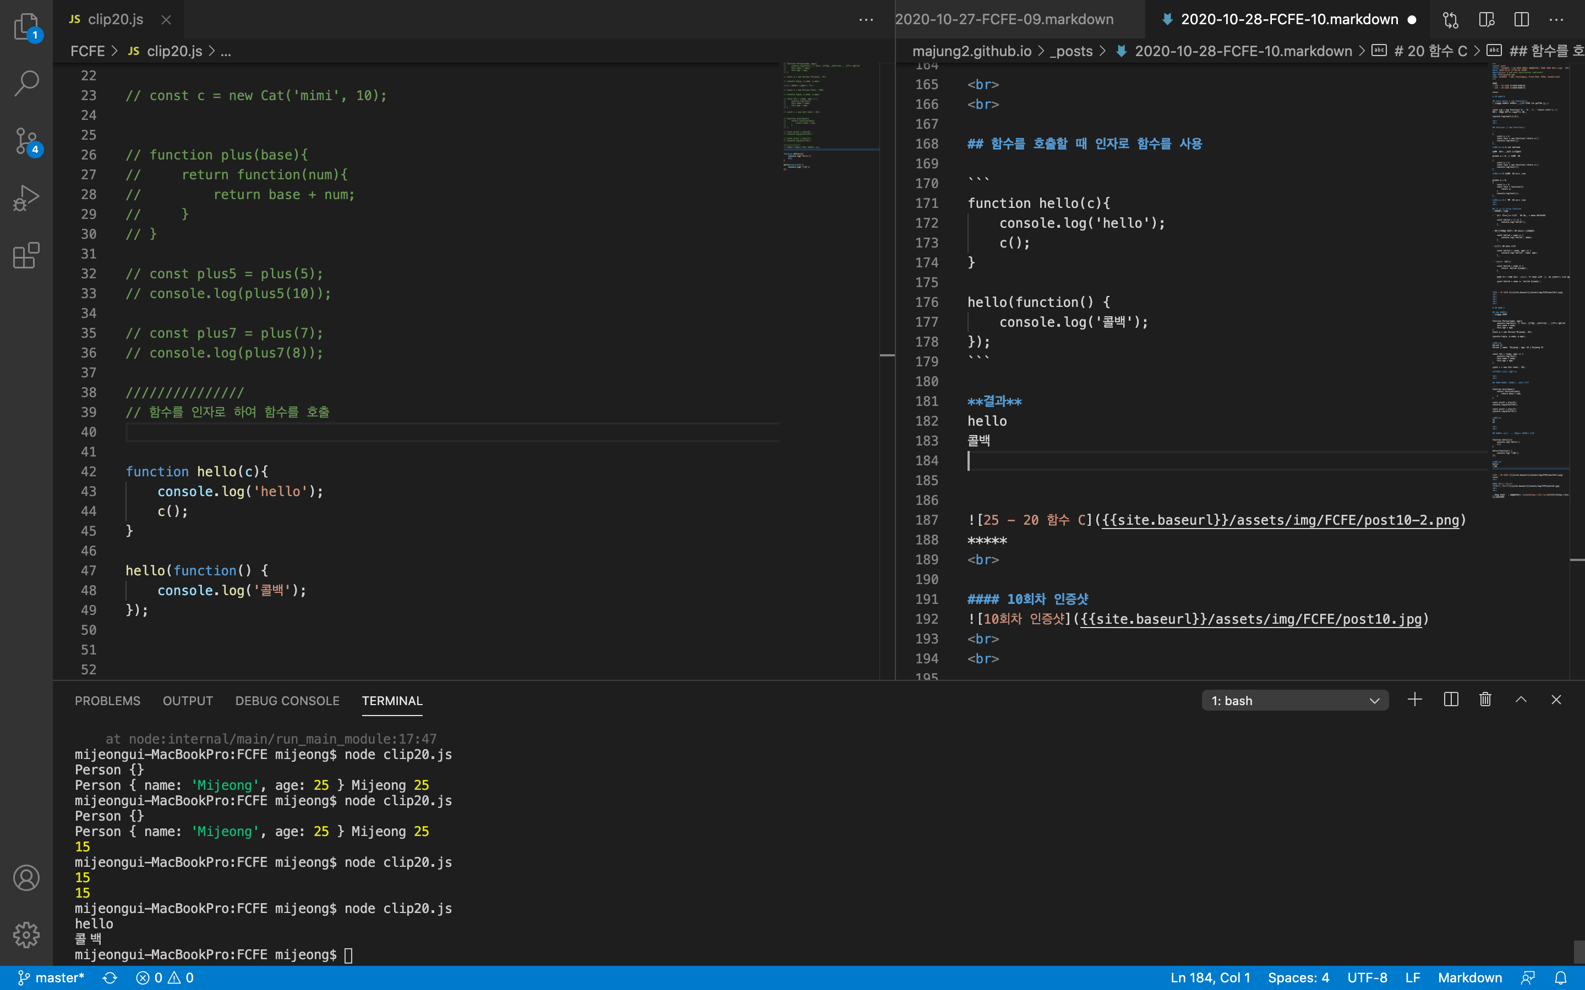Open notifications bell in status bar
Screen dimensions: 1585x990
(1561, 977)
